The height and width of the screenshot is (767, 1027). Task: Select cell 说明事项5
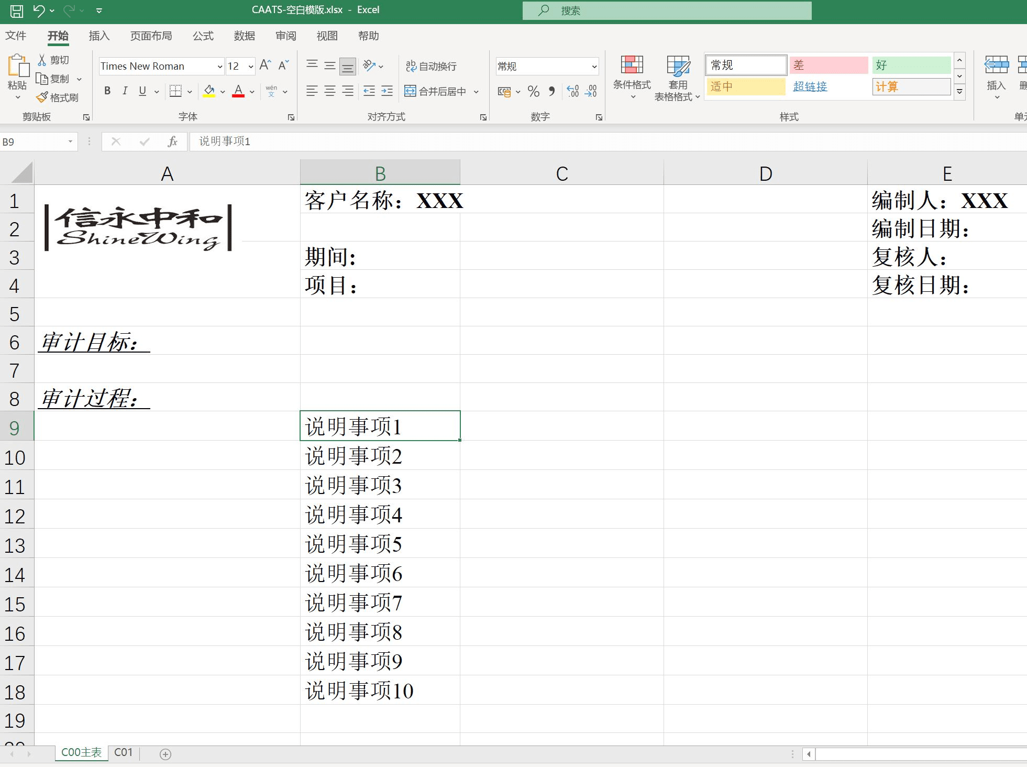point(380,543)
